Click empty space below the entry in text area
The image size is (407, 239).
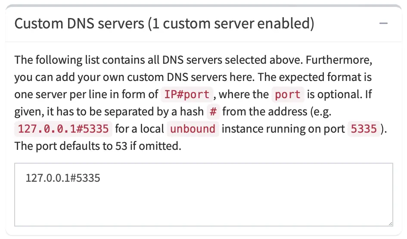pos(203,205)
